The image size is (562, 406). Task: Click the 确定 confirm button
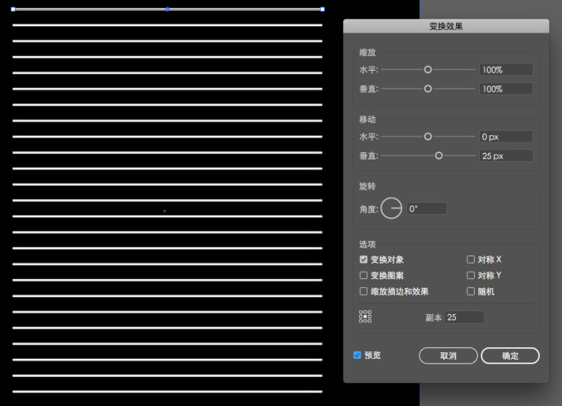pyautogui.click(x=510, y=356)
